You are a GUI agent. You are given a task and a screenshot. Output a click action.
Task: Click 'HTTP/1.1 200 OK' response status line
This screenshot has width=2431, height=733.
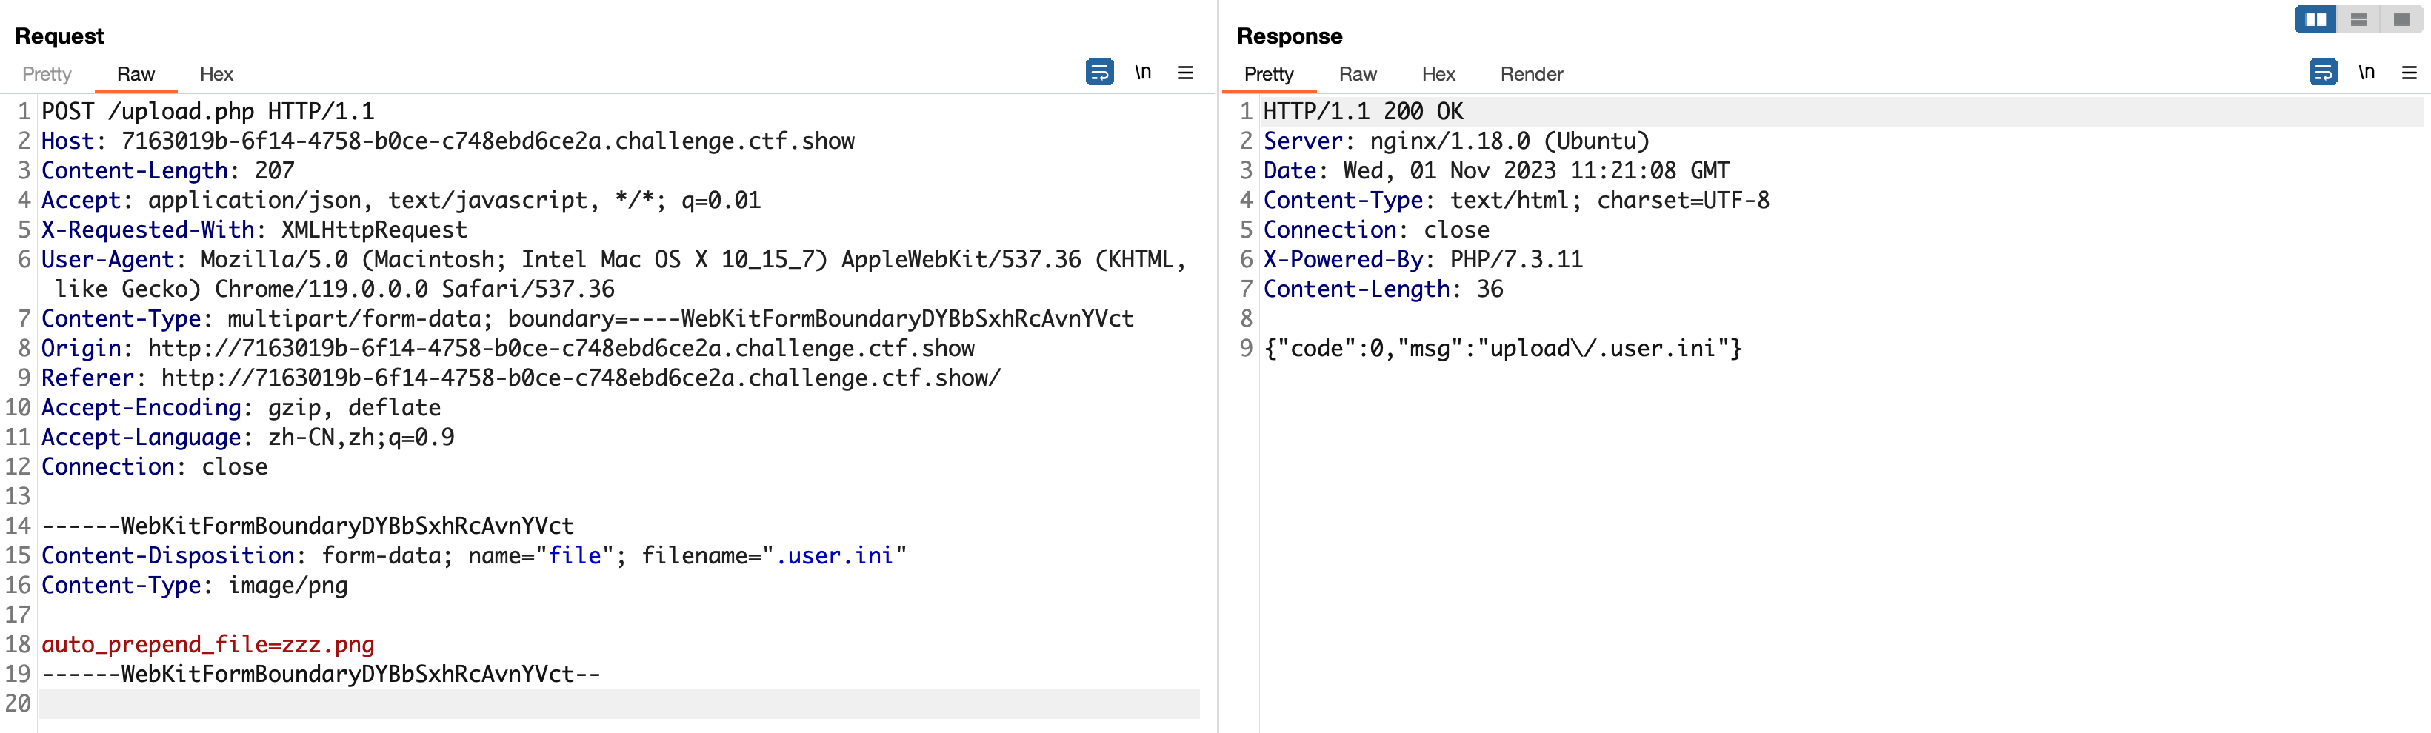1364,111
